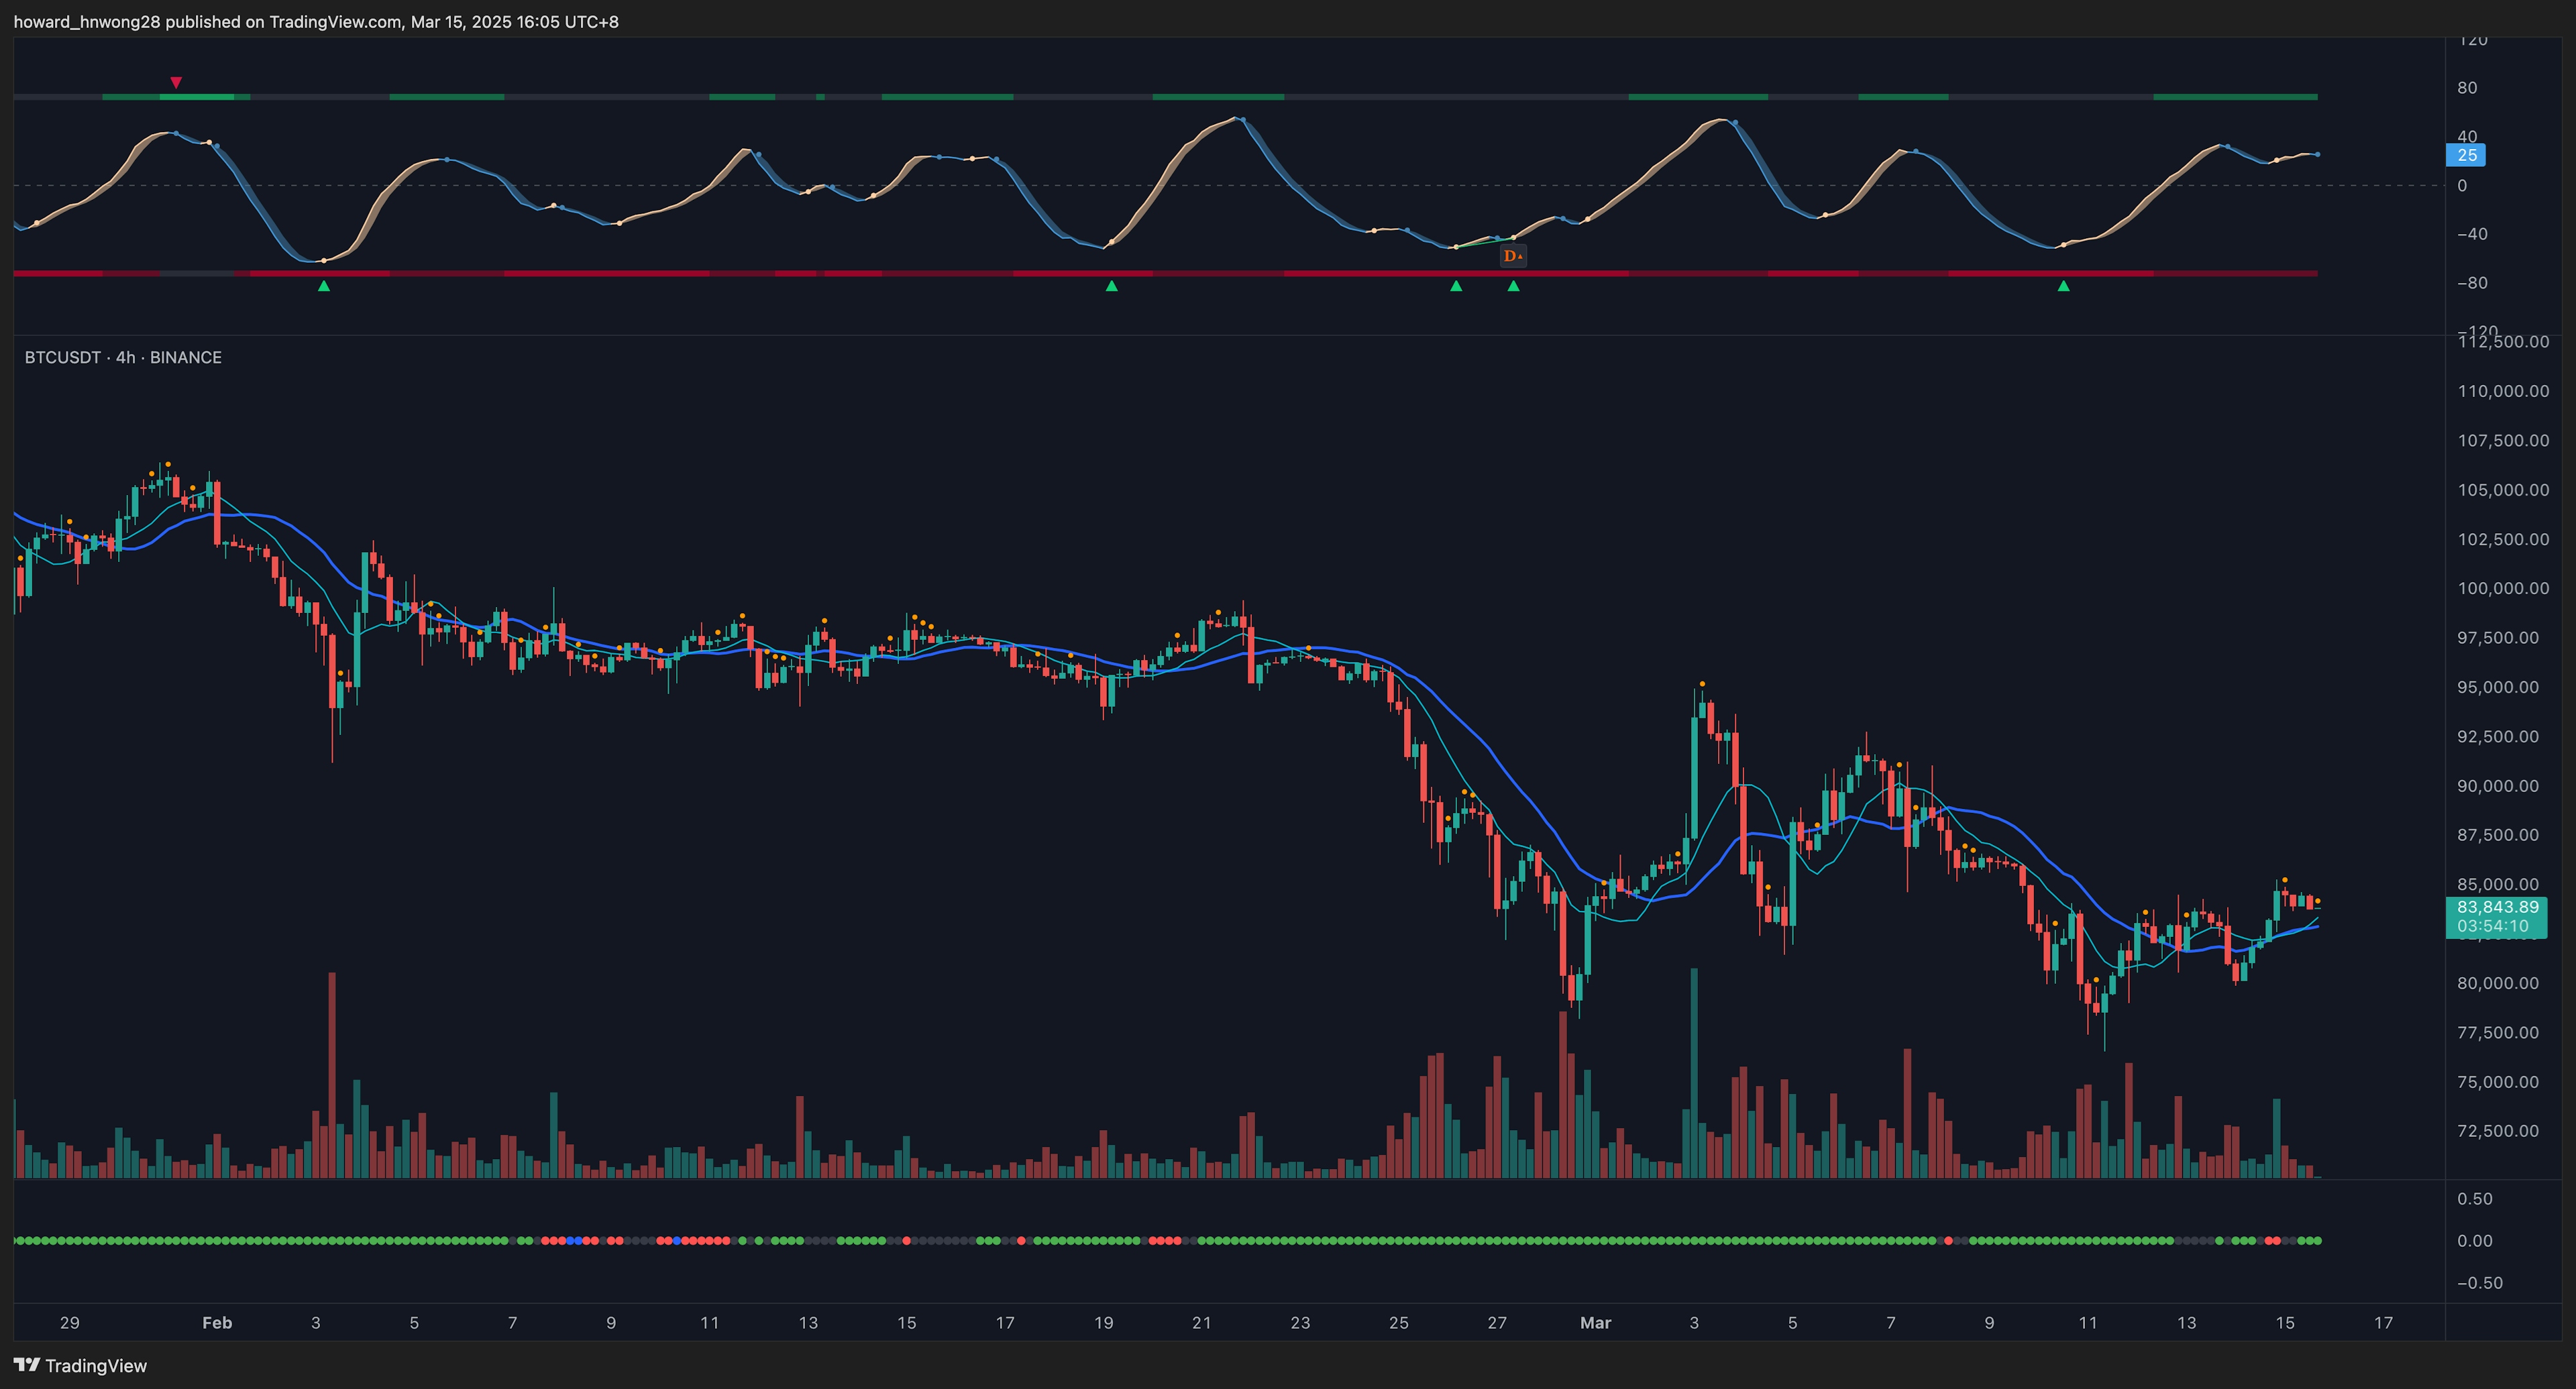Click green up-triangle directly below the D label
Image resolution: width=2576 pixels, height=1389 pixels.
click(1513, 286)
